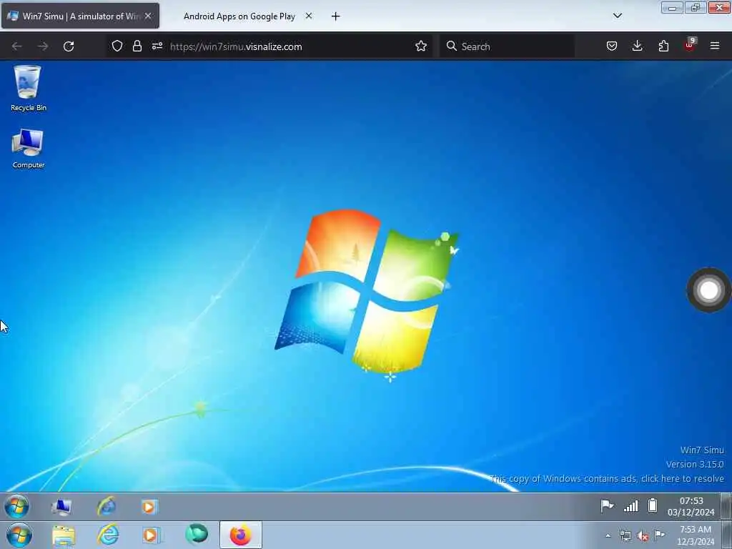The width and height of the screenshot is (732, 549).
Task: Open Internet Explorer in the simulator taskbar
Action: click(107, 507)
